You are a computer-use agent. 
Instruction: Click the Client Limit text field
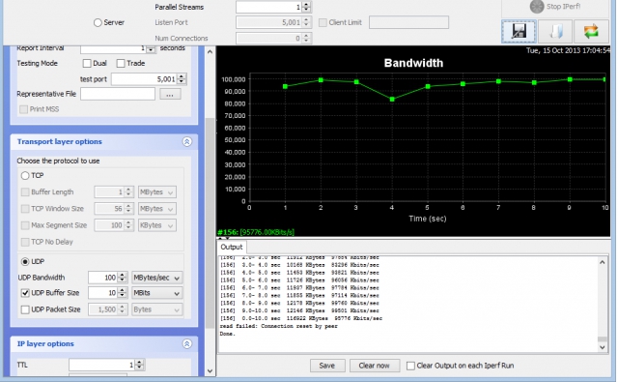(408, 22)
